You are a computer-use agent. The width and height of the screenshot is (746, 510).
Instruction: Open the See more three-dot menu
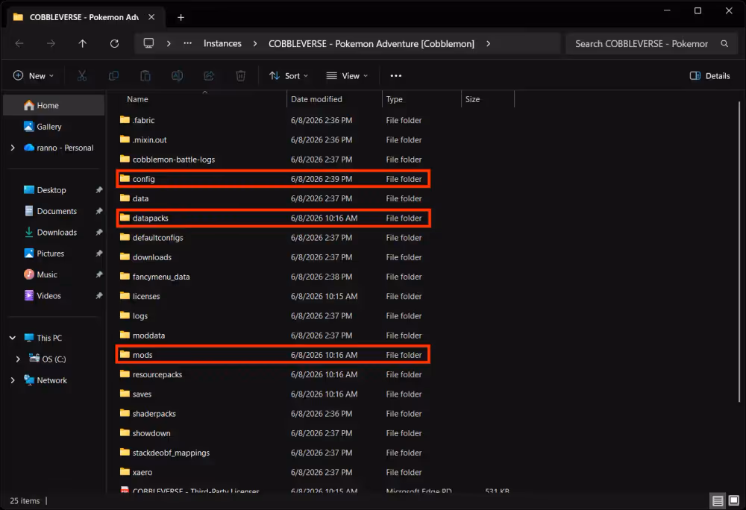[x=396, y=75]
